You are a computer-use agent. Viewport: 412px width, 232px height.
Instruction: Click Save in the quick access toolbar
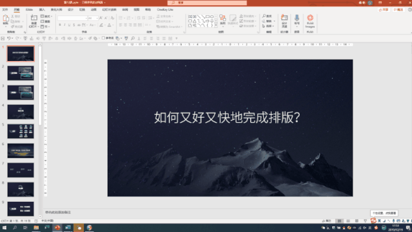(x=3, y=38)
